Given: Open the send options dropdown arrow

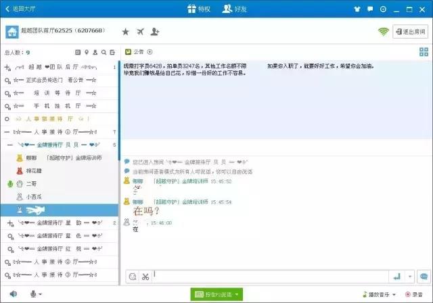Looking at the screenshot, I should coord(410,276).
